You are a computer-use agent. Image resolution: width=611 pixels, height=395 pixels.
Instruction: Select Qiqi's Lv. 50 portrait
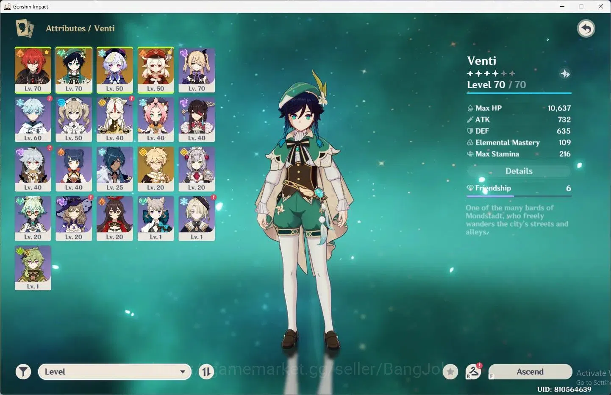click(x=115, y=70)
